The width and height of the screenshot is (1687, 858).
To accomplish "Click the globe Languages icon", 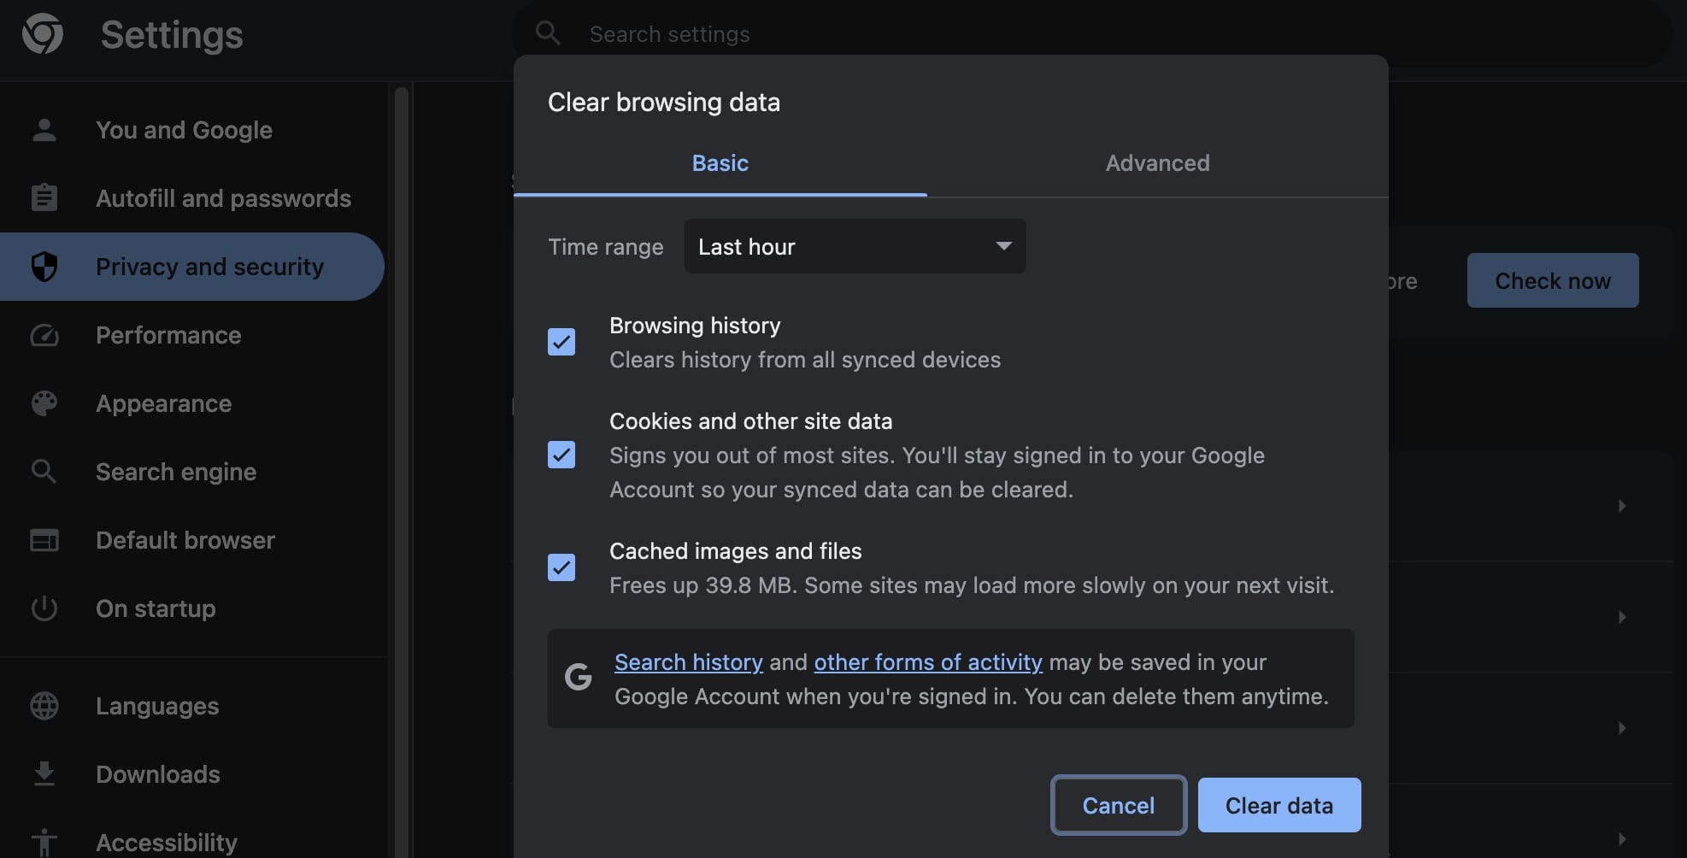I will tap(44, 706).
